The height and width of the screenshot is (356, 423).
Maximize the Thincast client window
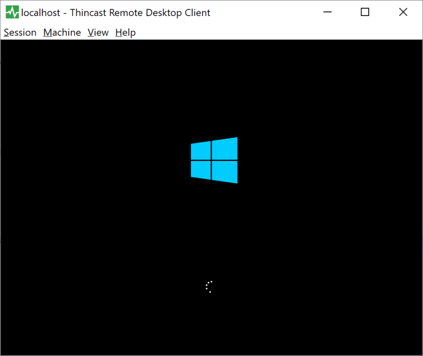(365, 11)
